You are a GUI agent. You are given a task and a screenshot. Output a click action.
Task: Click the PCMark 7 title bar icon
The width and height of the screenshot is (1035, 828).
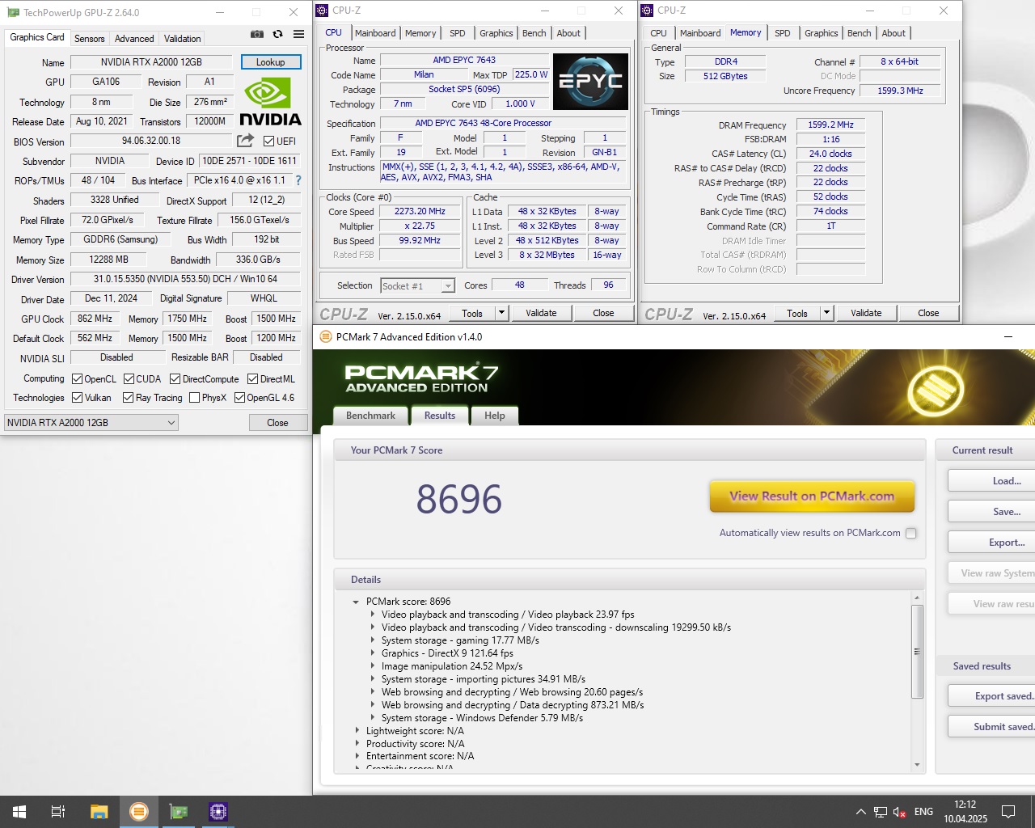pos(325,337)
